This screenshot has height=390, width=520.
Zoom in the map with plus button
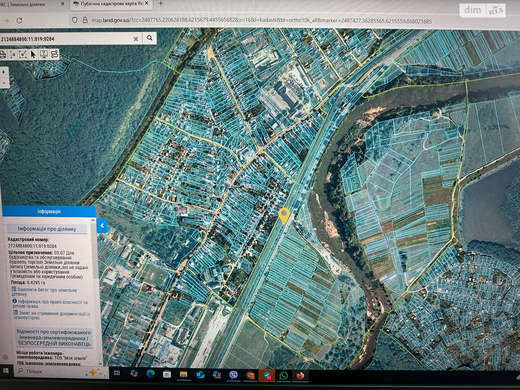point(4,72)
